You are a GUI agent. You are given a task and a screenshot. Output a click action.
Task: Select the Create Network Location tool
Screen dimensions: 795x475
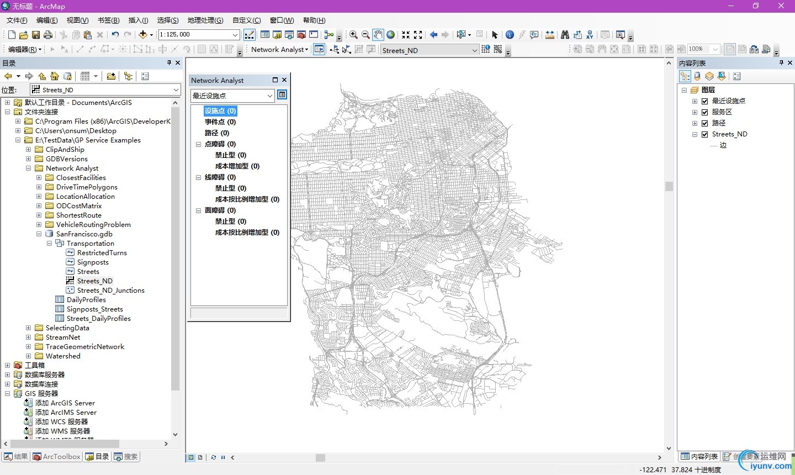(x=334, y=50)
